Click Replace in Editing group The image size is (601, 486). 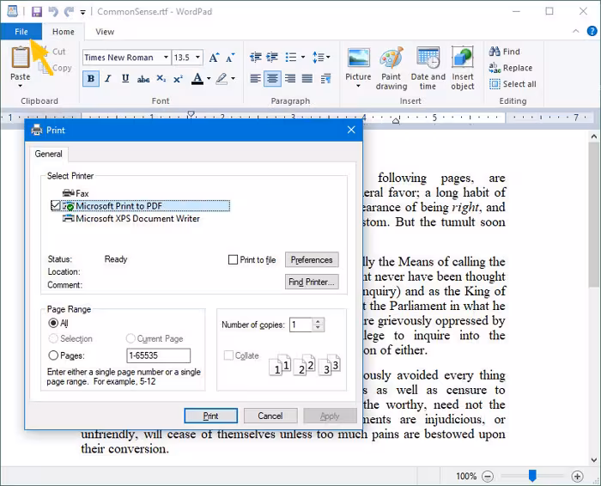click(x=511, y=68)
